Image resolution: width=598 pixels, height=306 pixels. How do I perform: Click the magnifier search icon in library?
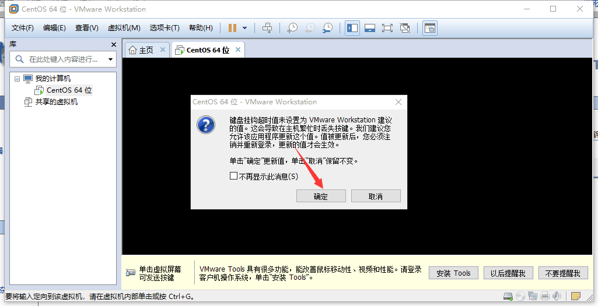[x=19, y=59]
